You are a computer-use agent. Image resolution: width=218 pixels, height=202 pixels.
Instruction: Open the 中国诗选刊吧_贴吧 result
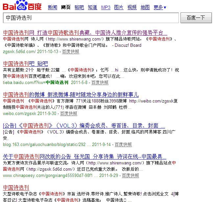click(x=25, y=64)
